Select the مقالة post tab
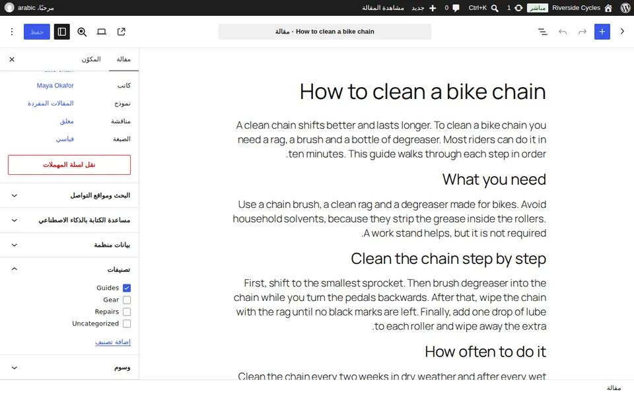Image resolution: width=634 pixels, height=396 pixels. pos(123,59)
